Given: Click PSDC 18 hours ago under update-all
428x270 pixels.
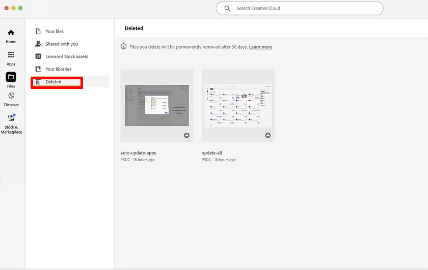Looking at the screenshot, I should [219, 160].
